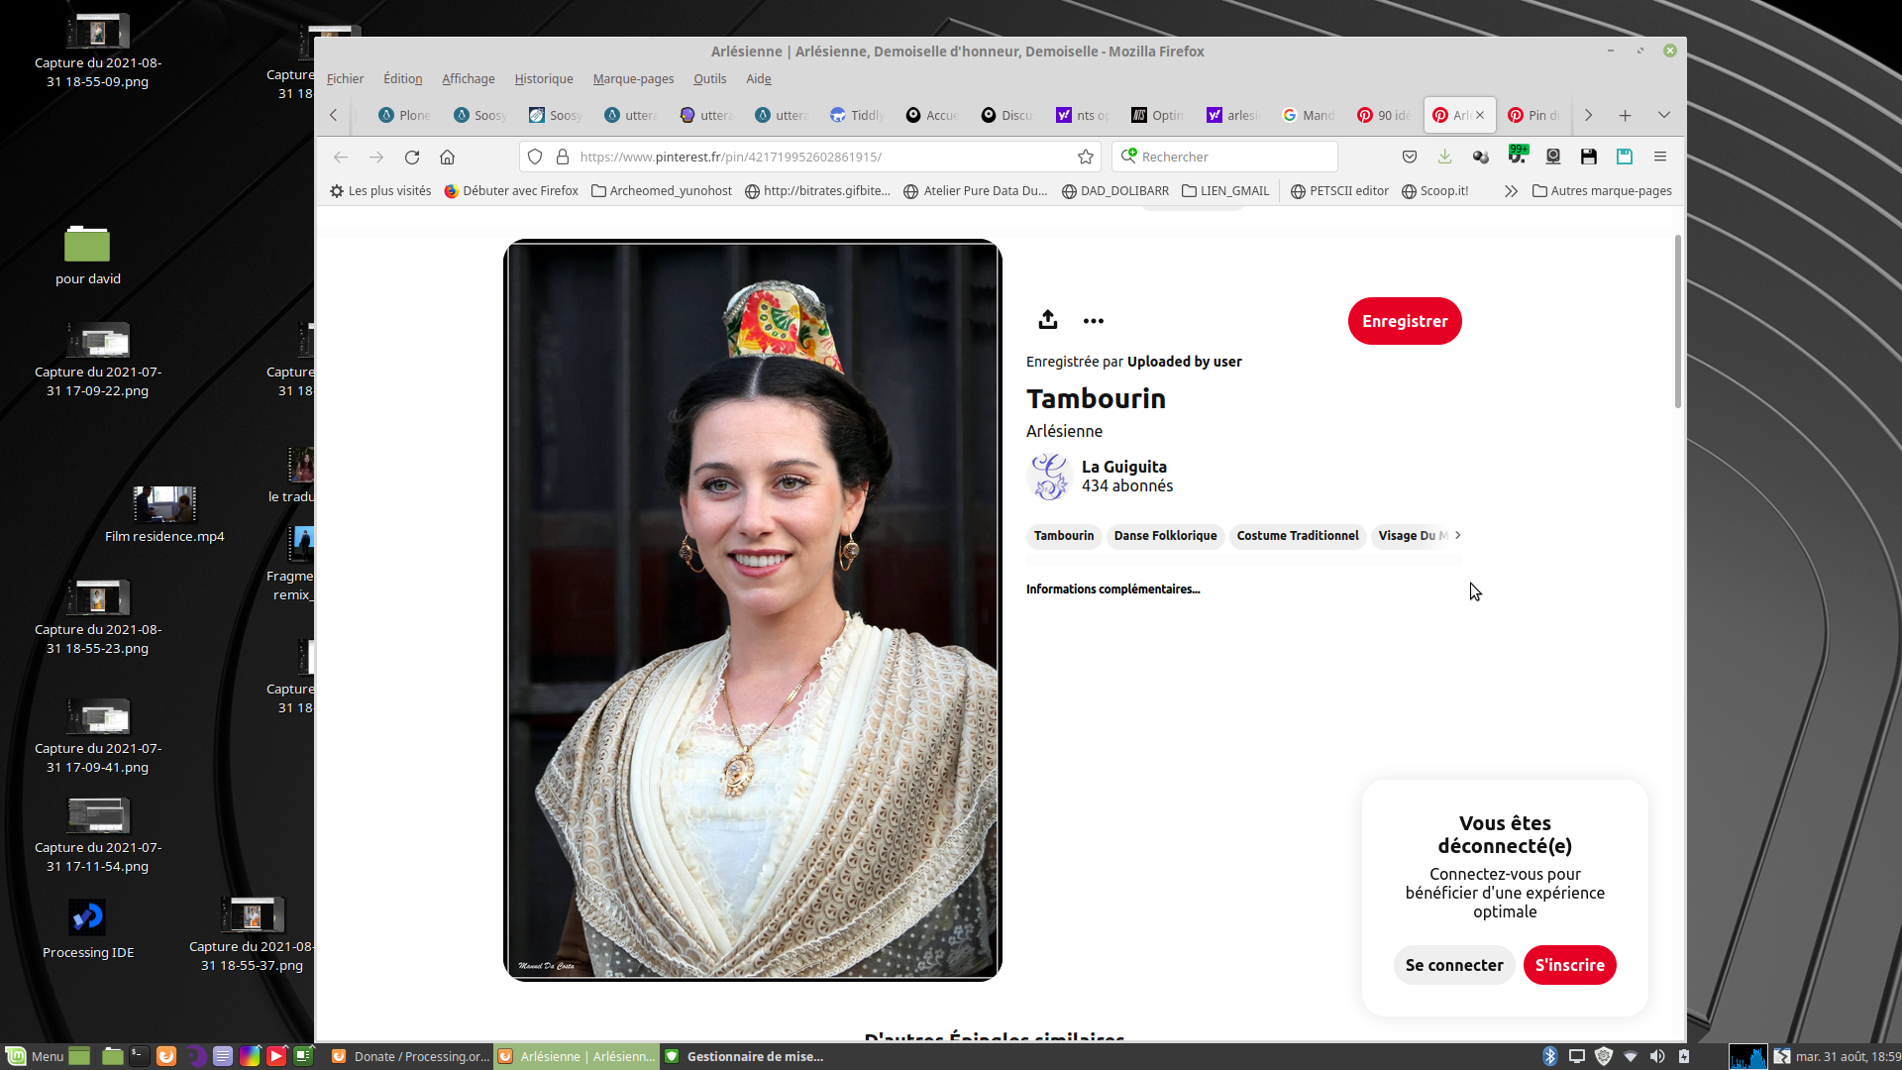Open Informations complémentaires link
Image resolution: width=1902 pixels, height=1070 pixels.
point(1112,589)
